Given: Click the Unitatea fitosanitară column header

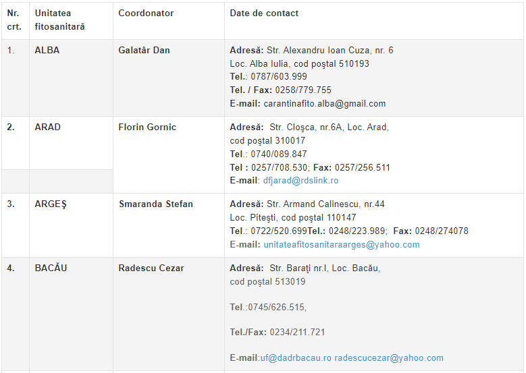Looking at the screenshot, I should point(71,21).
